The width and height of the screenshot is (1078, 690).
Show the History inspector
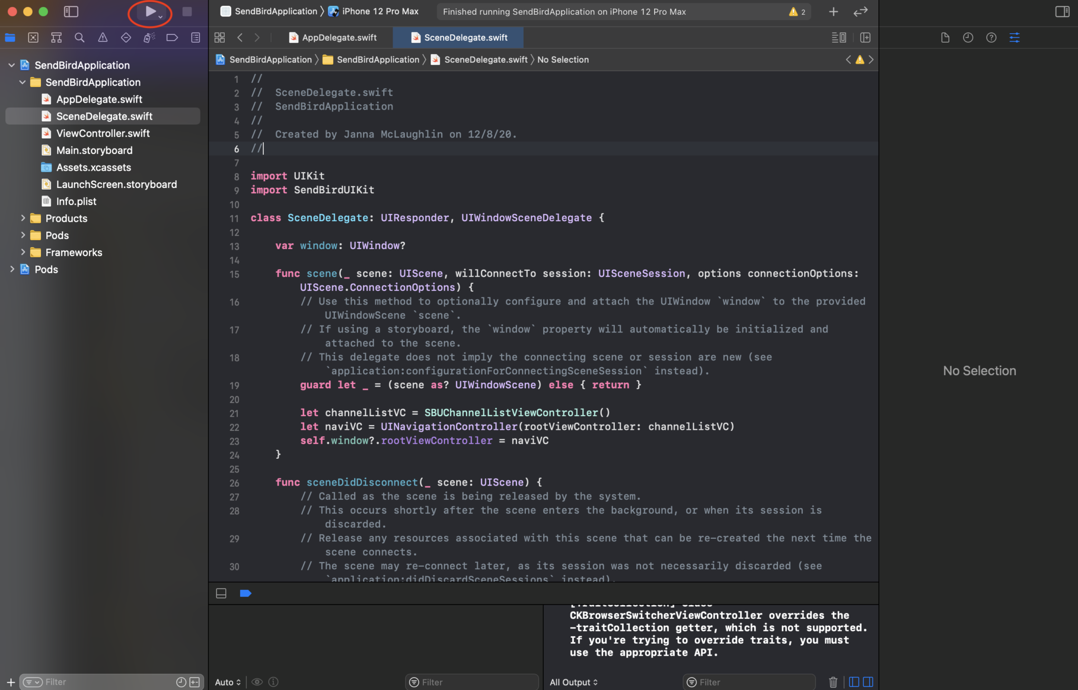968,37
